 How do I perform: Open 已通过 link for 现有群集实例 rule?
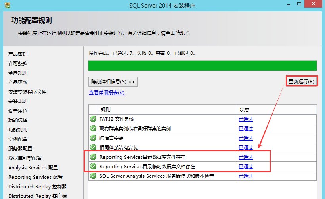(246, 129)
